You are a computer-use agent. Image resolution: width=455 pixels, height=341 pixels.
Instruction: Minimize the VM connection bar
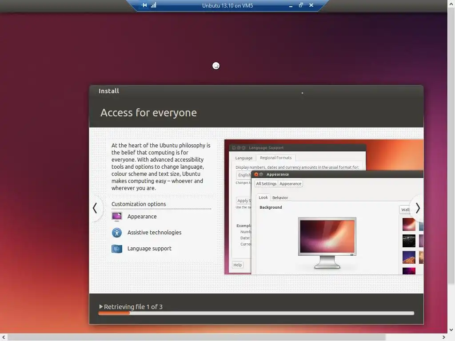coord(291,6)
